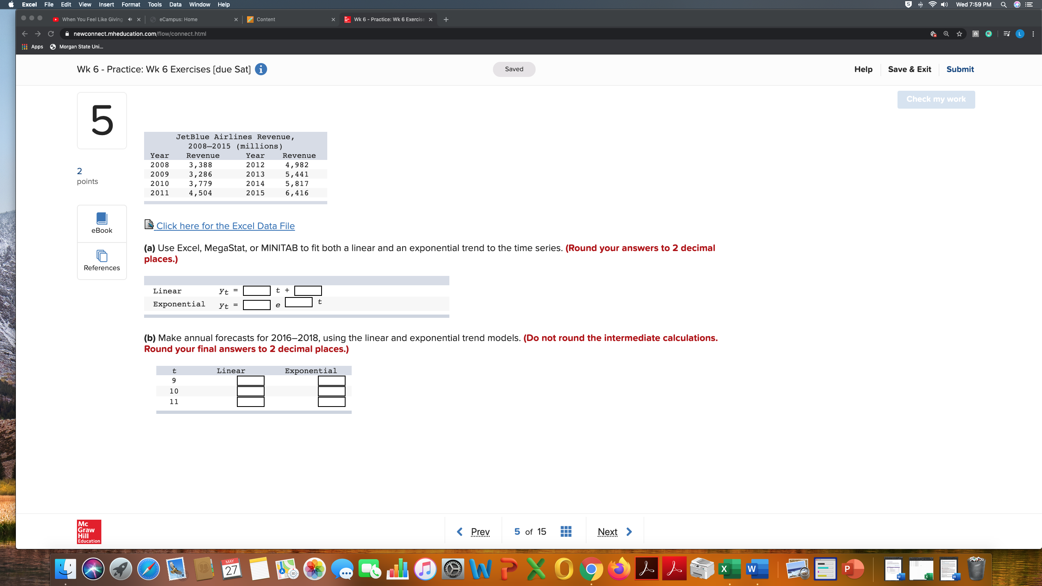The image size is (1042, 586).
Task: Open the question navigator grid beside 5 of 15
Action: pos(565,531)
